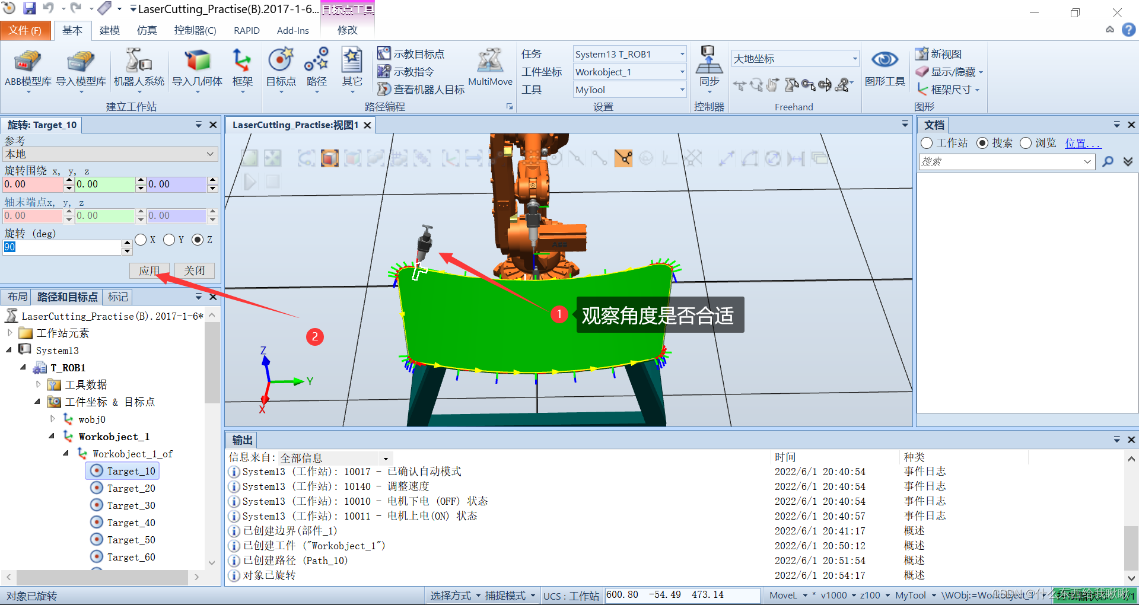Select the 工作站 radio in 文档 panel
Screen dimensions: 1139x605
927,143
